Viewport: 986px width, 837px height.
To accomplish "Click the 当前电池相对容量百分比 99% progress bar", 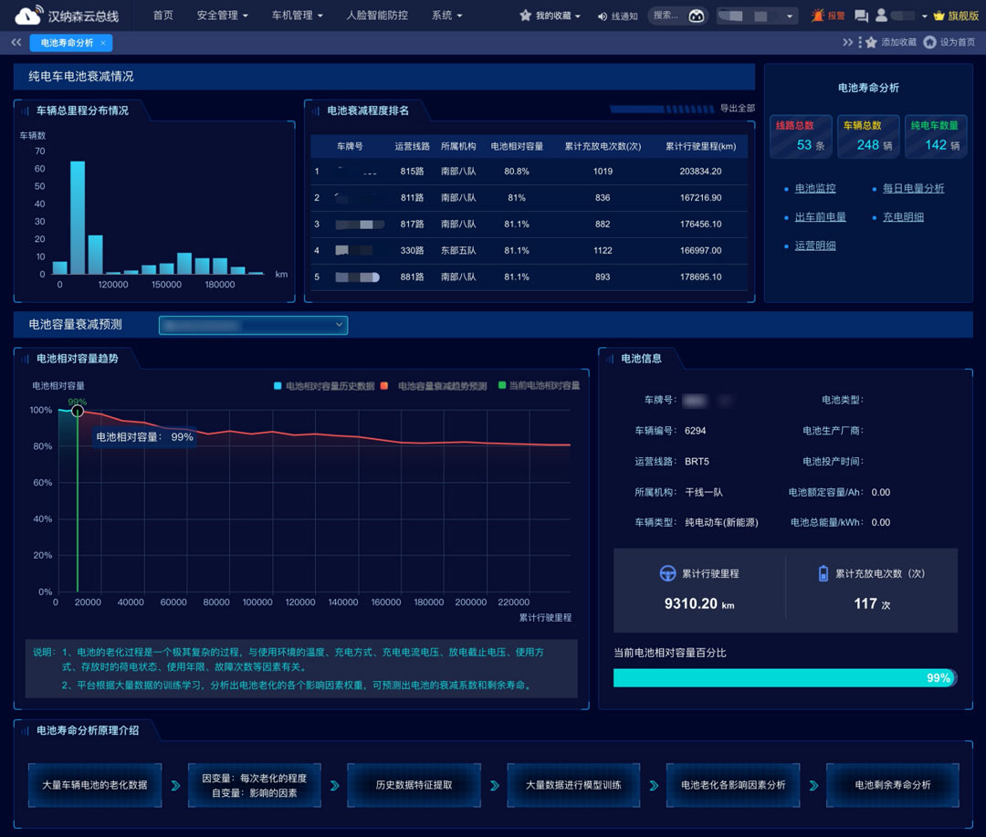I will [785, 677].
